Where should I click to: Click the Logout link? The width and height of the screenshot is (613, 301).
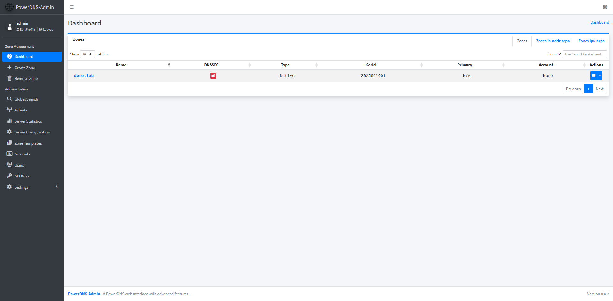(46, 30)
